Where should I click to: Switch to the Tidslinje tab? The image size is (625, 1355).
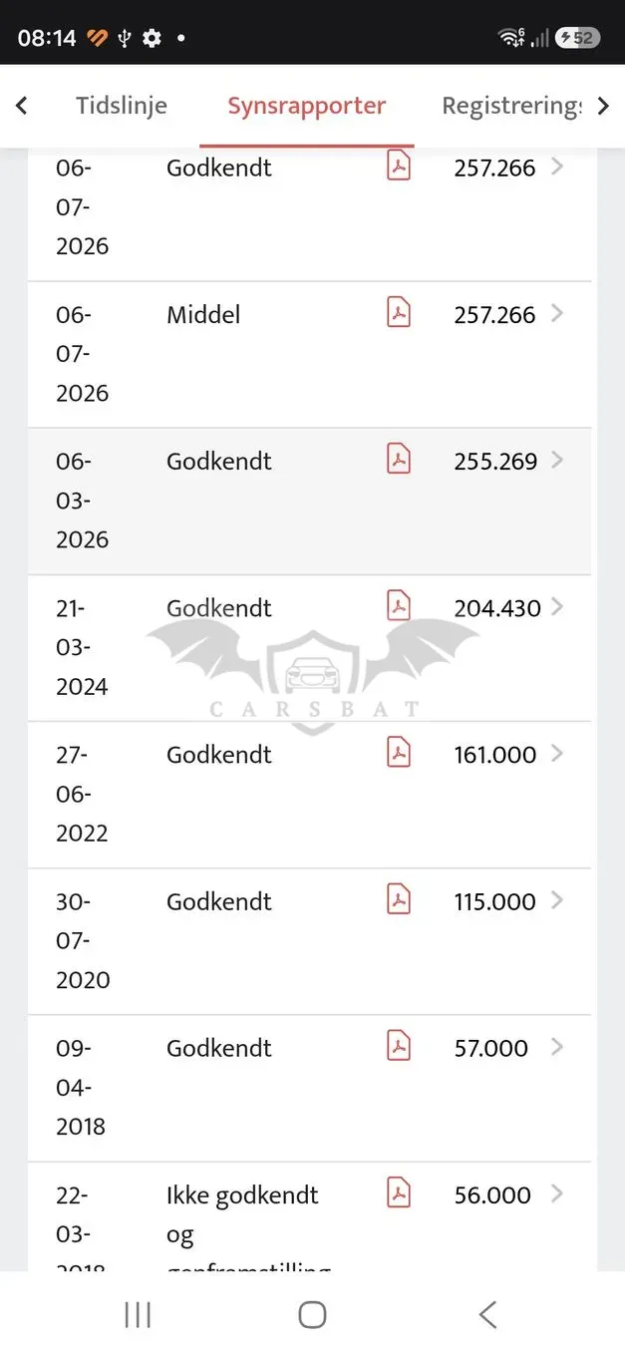coord(122,106)
